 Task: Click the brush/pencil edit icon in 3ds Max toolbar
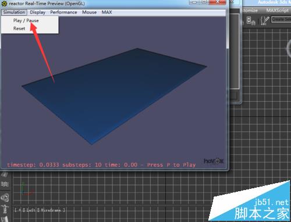265,20
